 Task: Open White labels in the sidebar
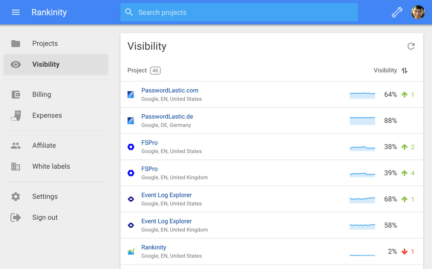click(x=56, y=167)
